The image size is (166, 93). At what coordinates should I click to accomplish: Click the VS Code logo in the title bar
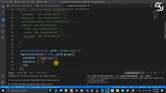click(2, 2)
